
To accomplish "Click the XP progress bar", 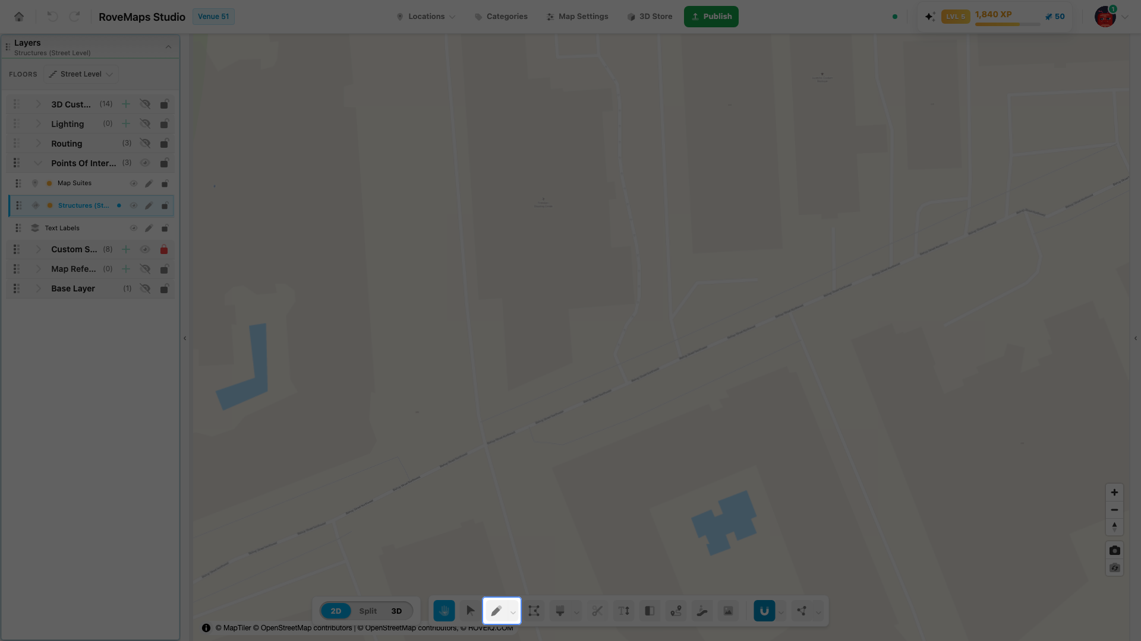I will pos(1007,24).
